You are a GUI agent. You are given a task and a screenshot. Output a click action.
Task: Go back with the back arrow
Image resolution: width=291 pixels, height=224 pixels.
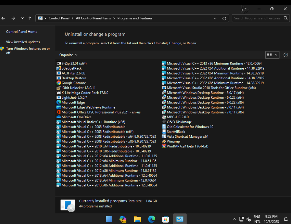click(3, 18)
